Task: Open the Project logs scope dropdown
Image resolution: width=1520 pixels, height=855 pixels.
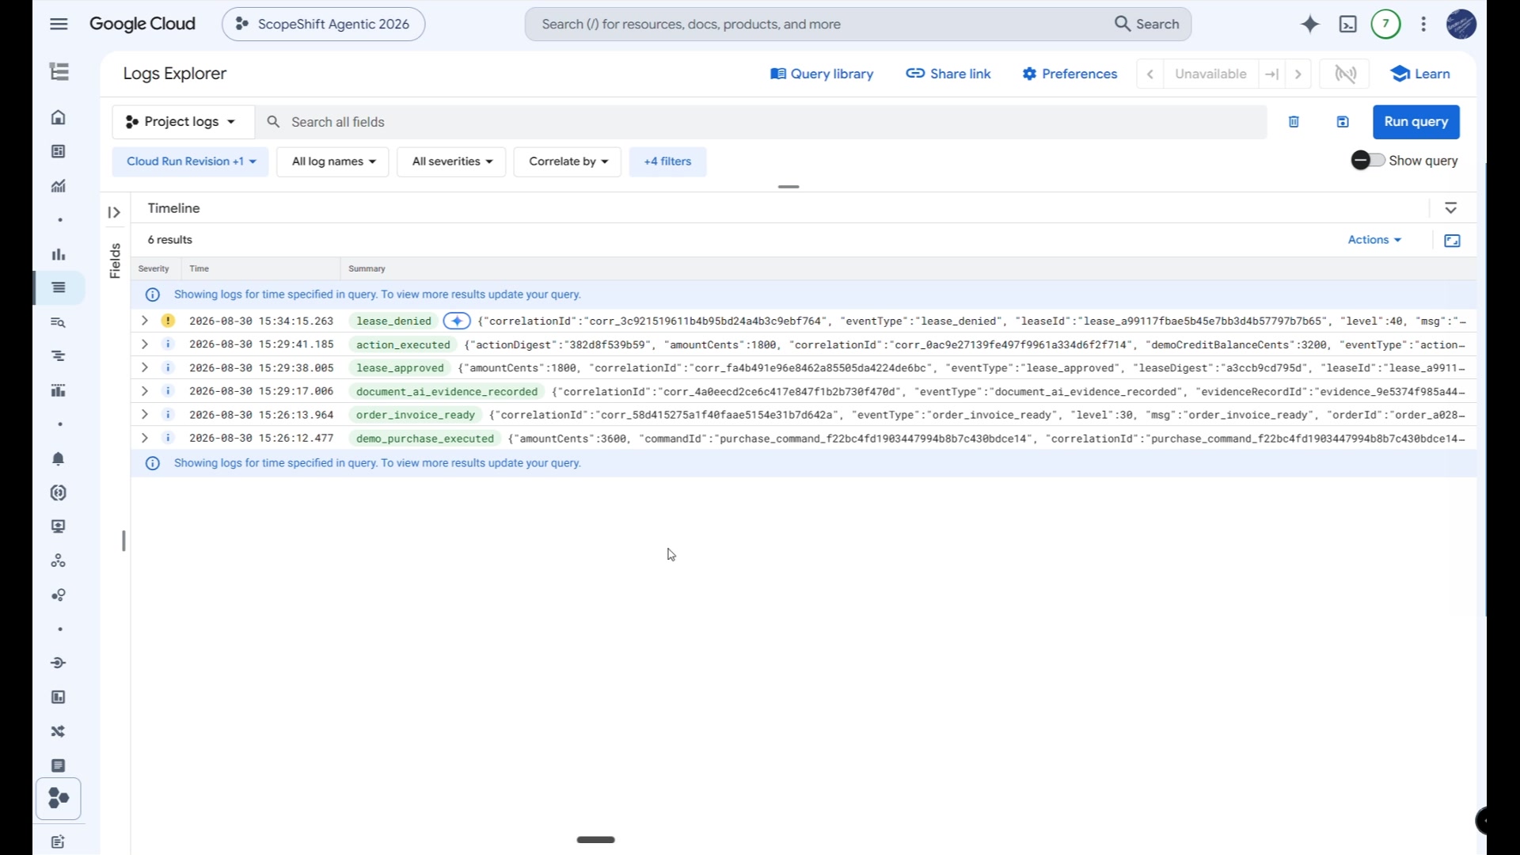Action: click(182, 122)
